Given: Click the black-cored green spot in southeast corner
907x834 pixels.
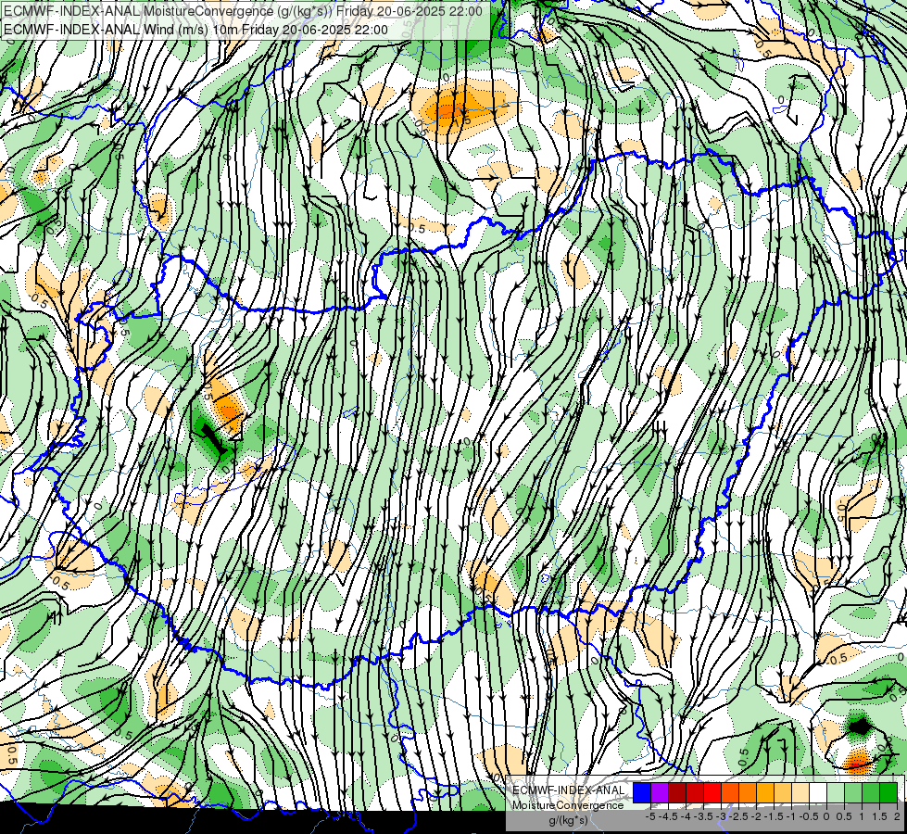Looking at the screenshot, I should [860, 726].
